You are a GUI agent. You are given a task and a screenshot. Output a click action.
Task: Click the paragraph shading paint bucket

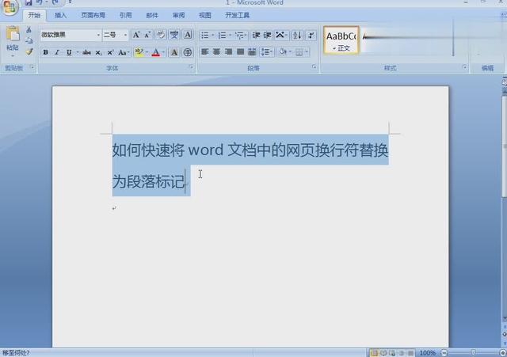283,51
